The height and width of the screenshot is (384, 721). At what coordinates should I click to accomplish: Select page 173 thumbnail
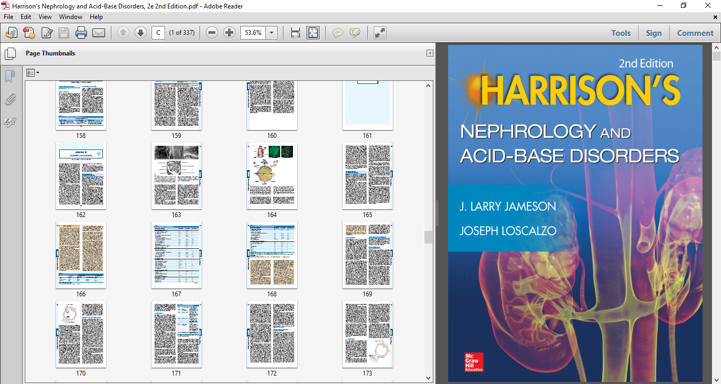(367, 334)
